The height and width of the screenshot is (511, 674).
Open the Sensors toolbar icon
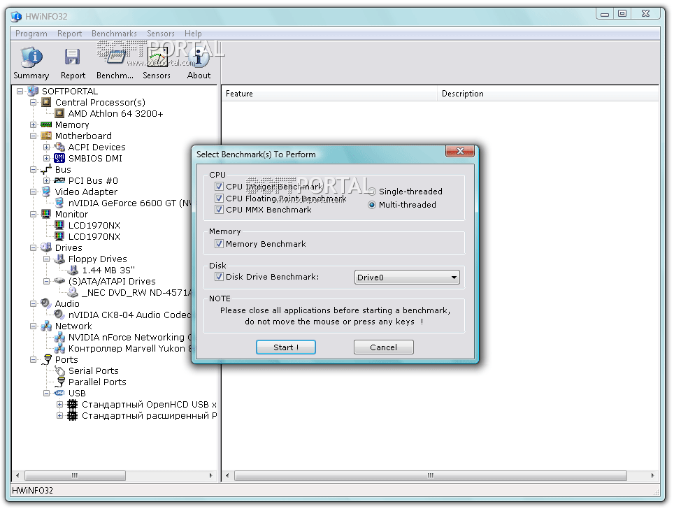pos(157,57)
